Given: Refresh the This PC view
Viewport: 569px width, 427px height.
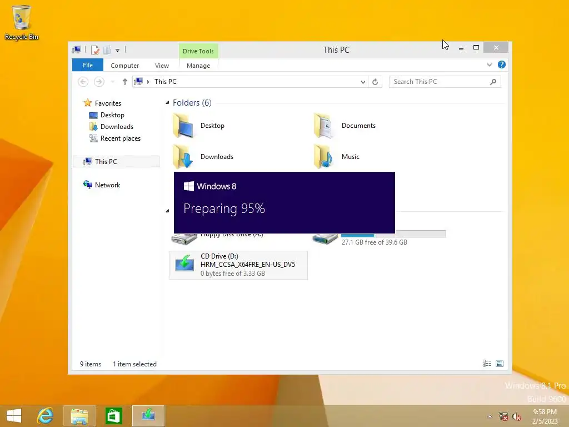Looking at the screenshot, I should pyautogui.click(x=375, y=82).
